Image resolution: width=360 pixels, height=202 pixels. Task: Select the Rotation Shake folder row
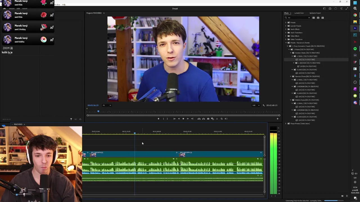click(316, 53)
